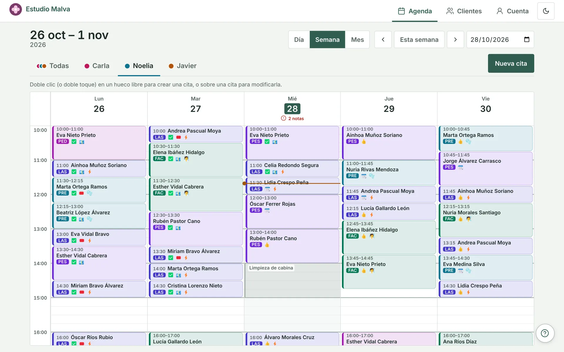The height and width of the screenshot is (352, 564).
Task: Show Todas staff calendars
Action: pos(53,66)
